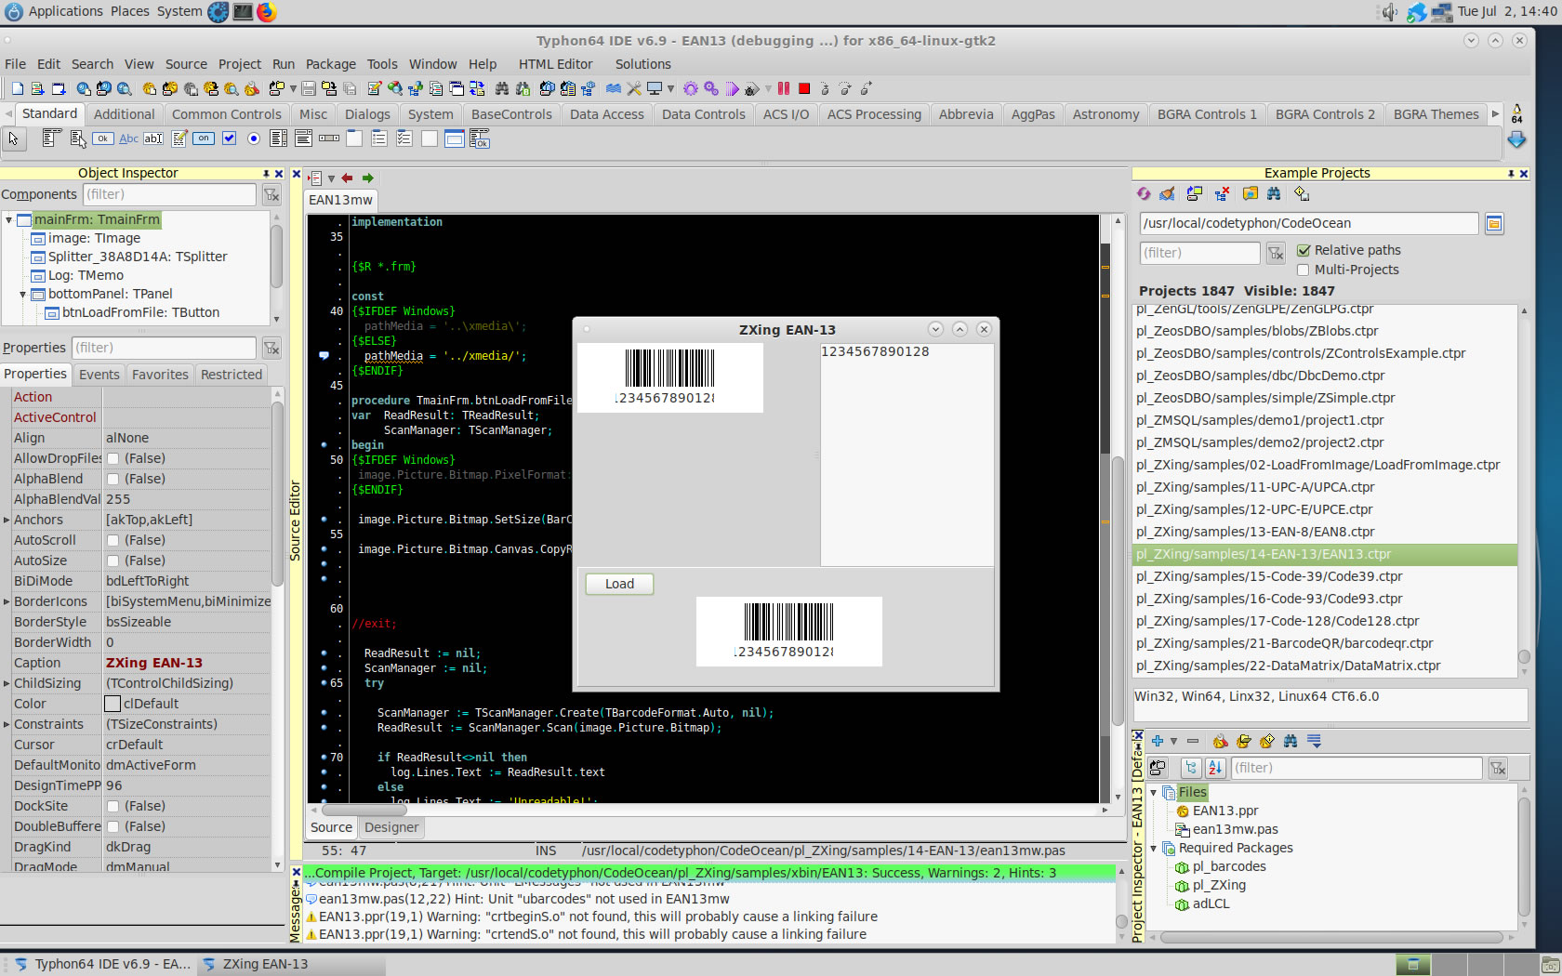Image resolution: width=1562 pixels, height=976 pixels.
Task: Click the selection arrow pointer tool
Action: click(13, 138)
